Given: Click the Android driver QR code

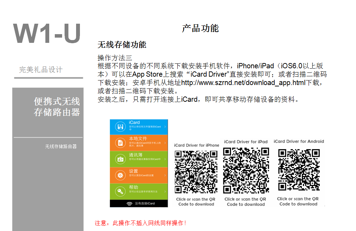Looking at the screenshot, I should click(299, 170).
